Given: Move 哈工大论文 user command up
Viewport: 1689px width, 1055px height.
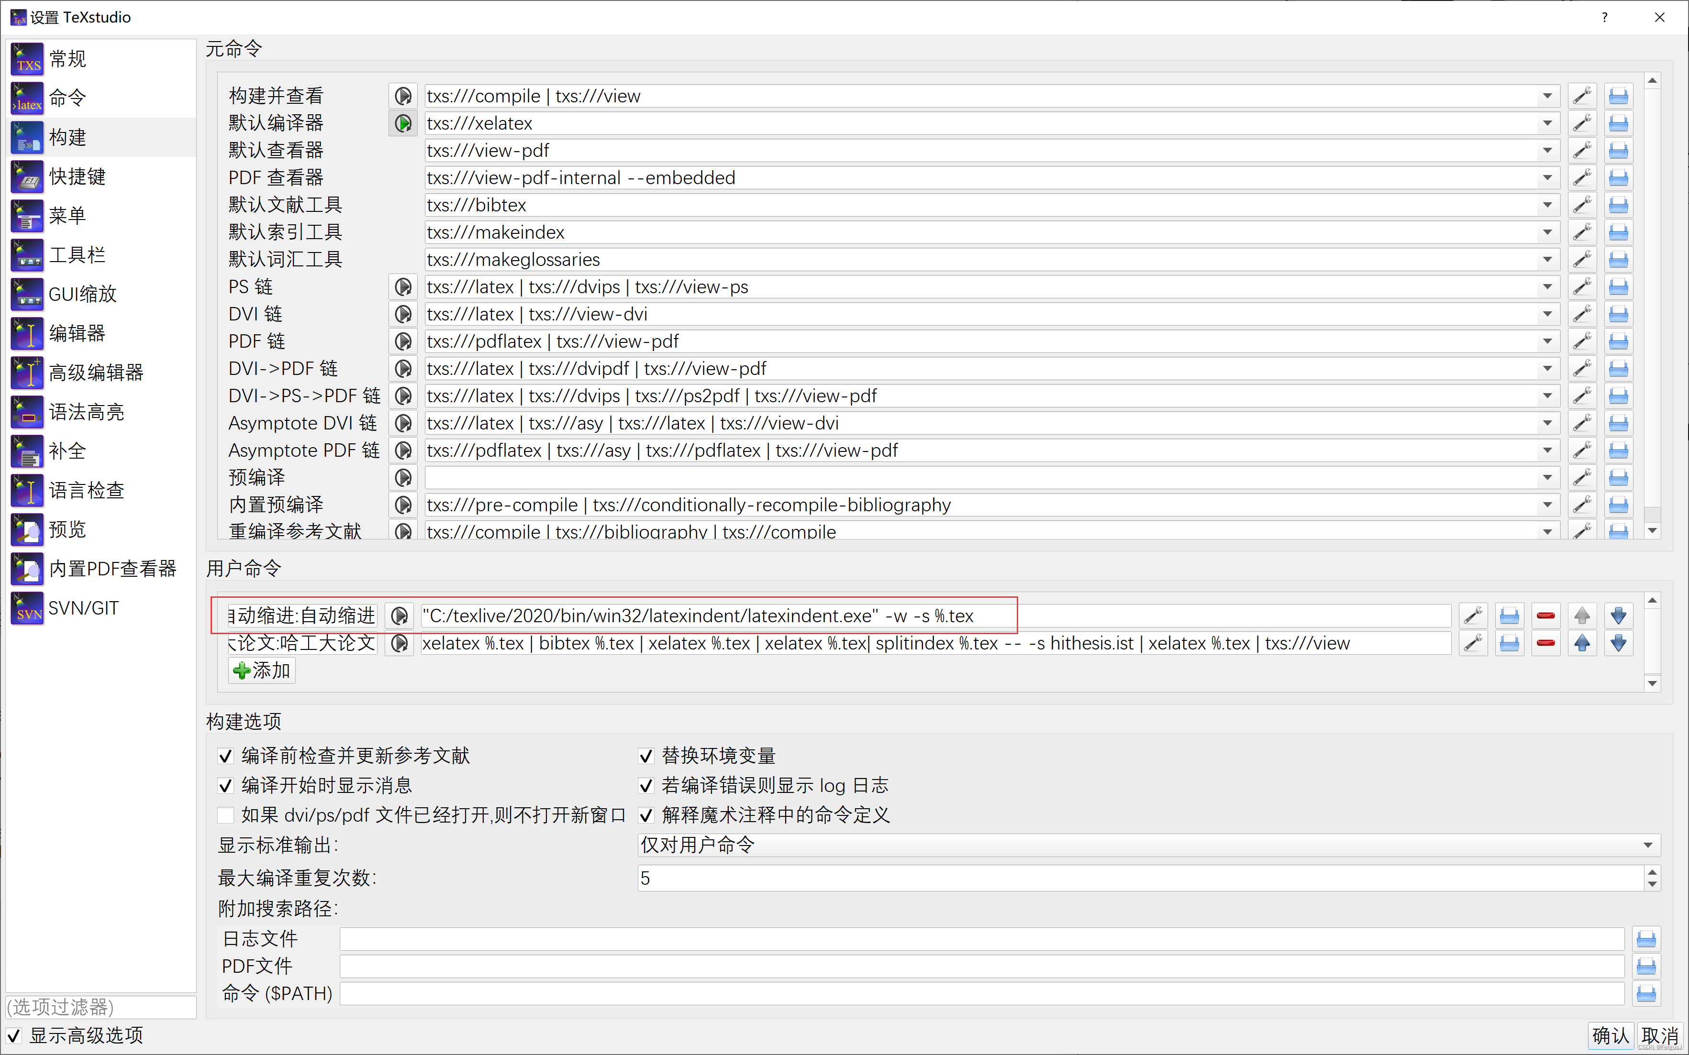Looking at the screenshot, I should (x=1581, y=643).
